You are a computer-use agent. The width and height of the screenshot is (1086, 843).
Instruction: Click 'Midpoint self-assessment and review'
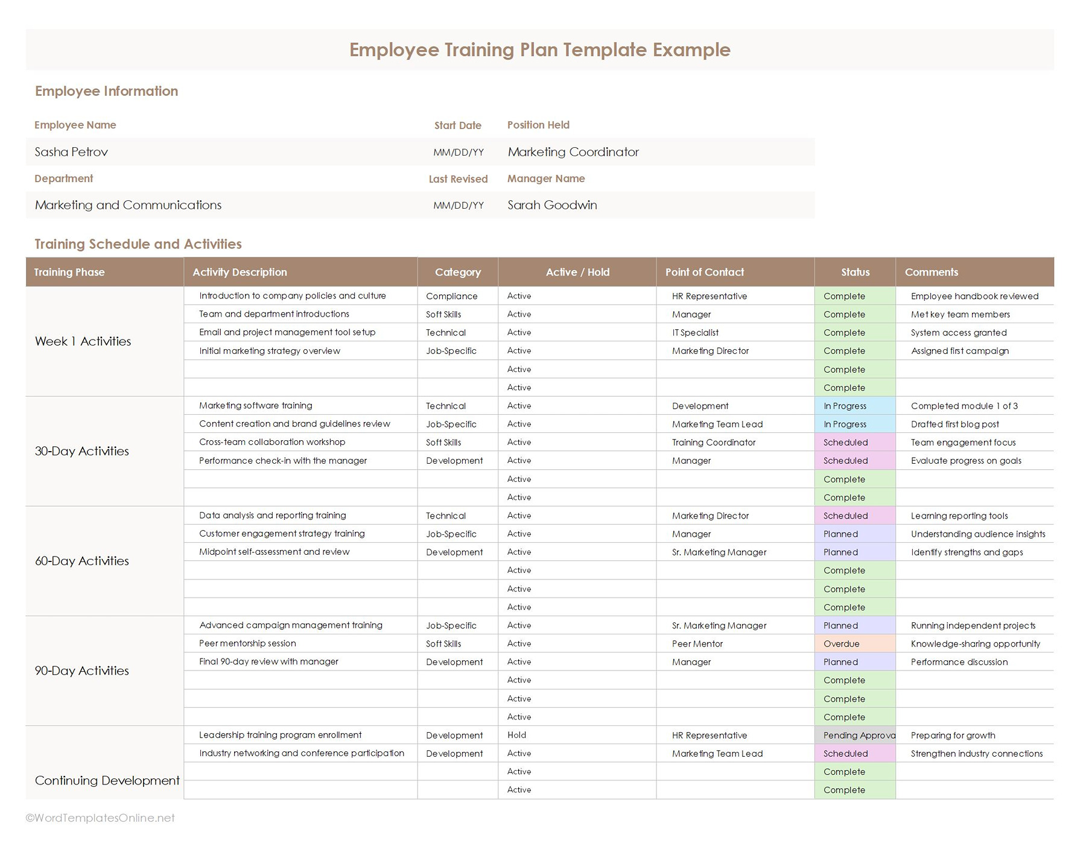point(275,552)
